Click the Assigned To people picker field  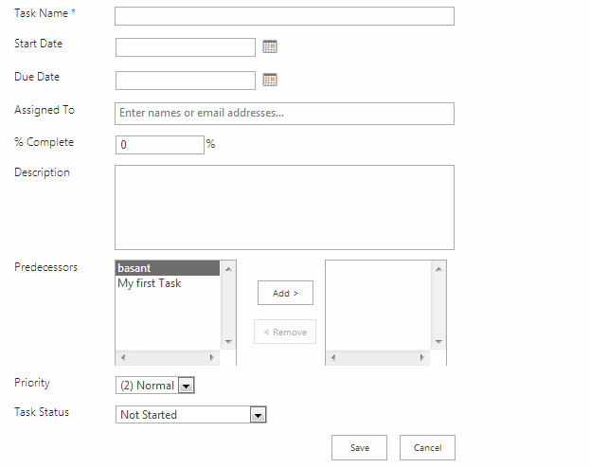[284, 114]
